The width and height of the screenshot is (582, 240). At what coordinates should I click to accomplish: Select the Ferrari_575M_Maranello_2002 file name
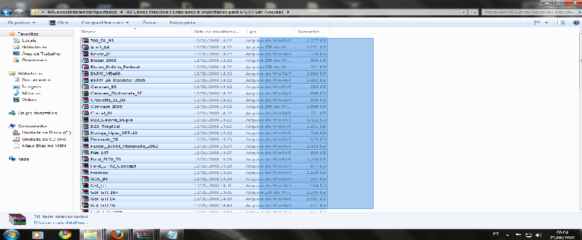coord(124,146)
